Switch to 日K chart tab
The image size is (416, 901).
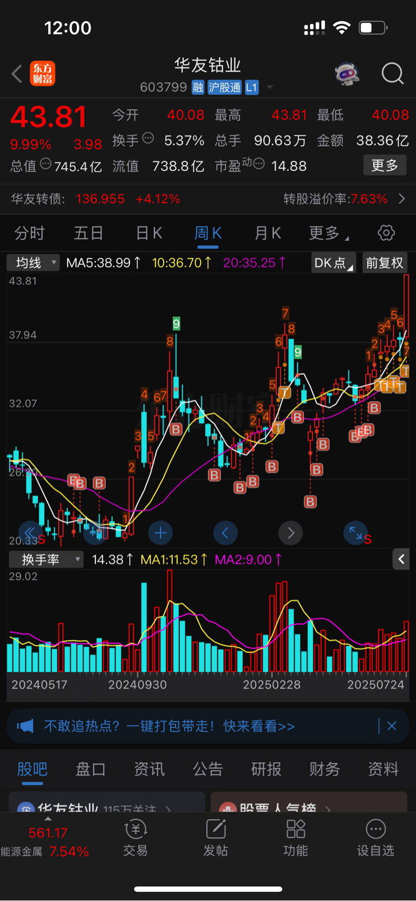[149, 233]
